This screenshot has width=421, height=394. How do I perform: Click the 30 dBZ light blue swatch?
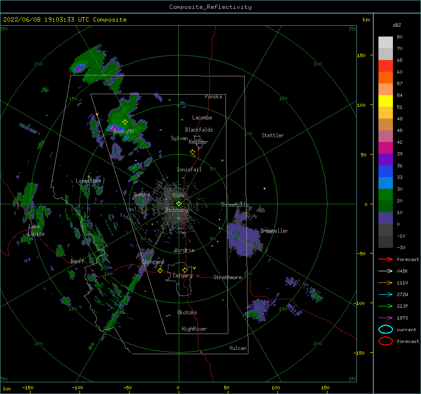385,183
